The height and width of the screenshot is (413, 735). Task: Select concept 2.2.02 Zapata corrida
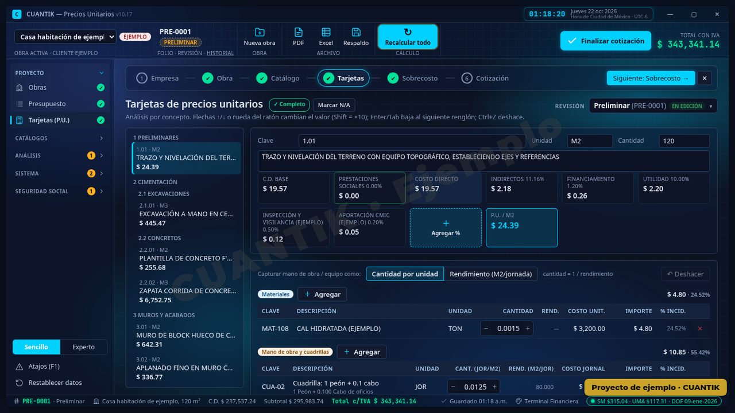[187, 291]
